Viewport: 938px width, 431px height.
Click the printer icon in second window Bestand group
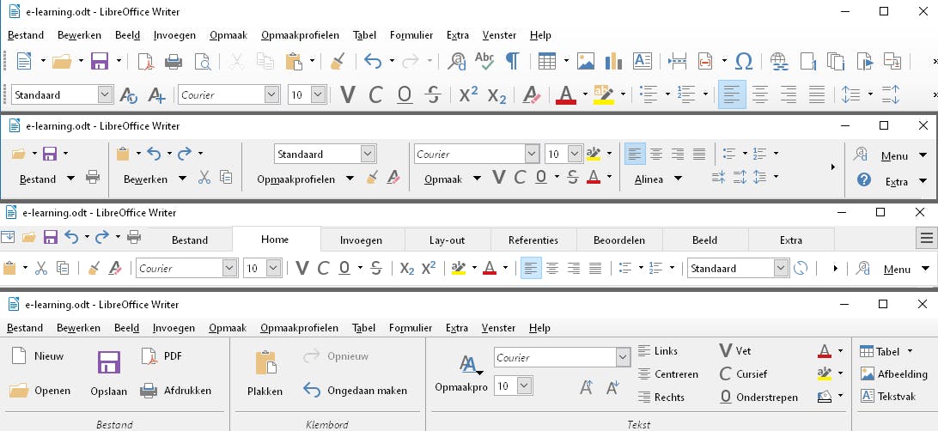click(x=93, y=177)
